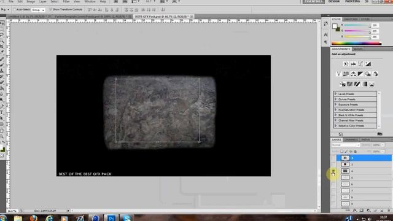Create new fill or adjustment layer icon
The width and height of the screenshot is (393, 221).
368,211
